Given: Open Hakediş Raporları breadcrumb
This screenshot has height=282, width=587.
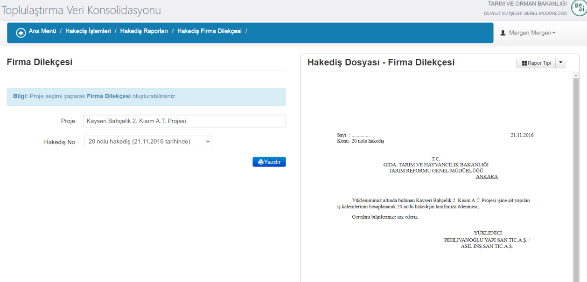Looking at the screenshot, I should click(x=144, y=31).
